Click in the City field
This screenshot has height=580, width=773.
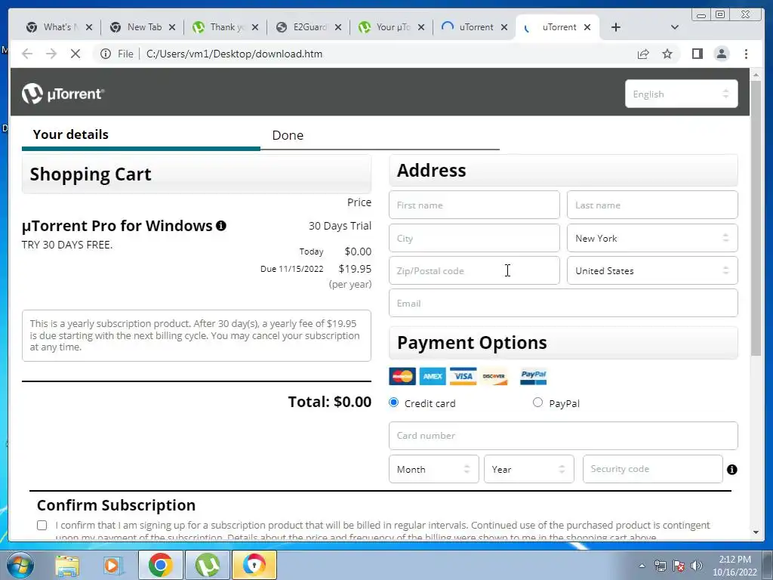pos(474,238)
